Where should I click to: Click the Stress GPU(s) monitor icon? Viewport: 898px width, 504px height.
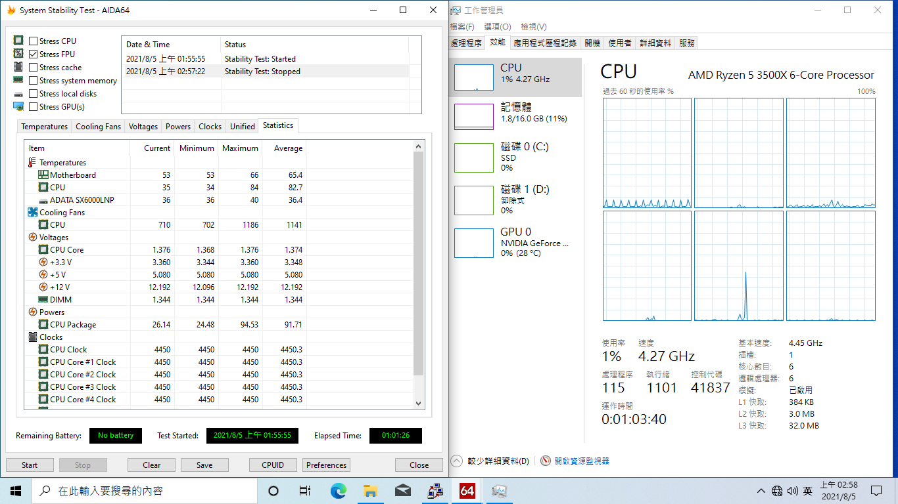coord(18,106)
